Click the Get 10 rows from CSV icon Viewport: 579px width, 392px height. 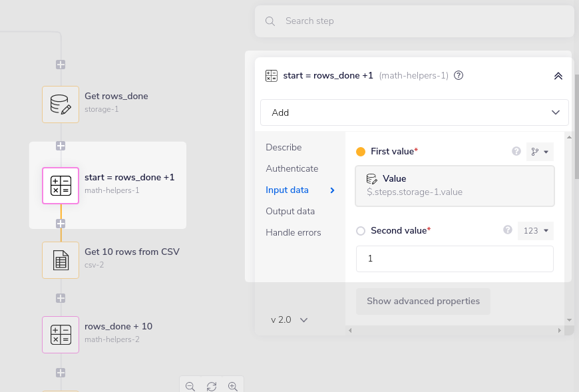(x=61, y=260)
